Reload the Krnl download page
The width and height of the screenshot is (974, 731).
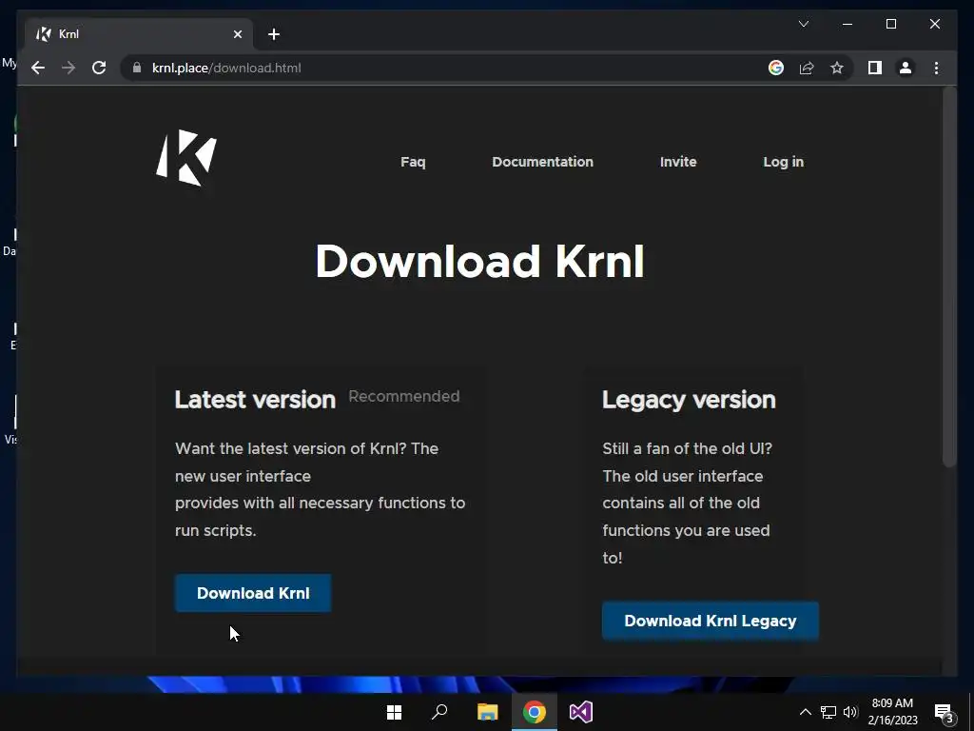point(99,68)
